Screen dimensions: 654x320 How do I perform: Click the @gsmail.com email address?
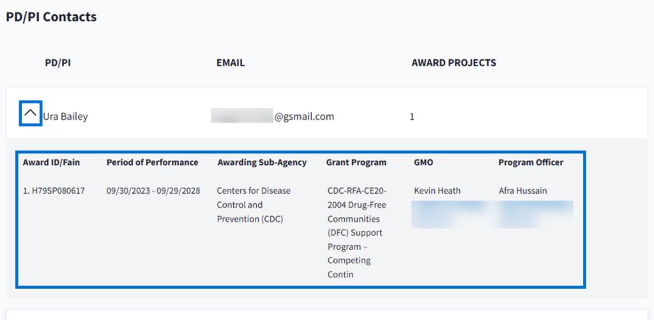coord(272,116)
